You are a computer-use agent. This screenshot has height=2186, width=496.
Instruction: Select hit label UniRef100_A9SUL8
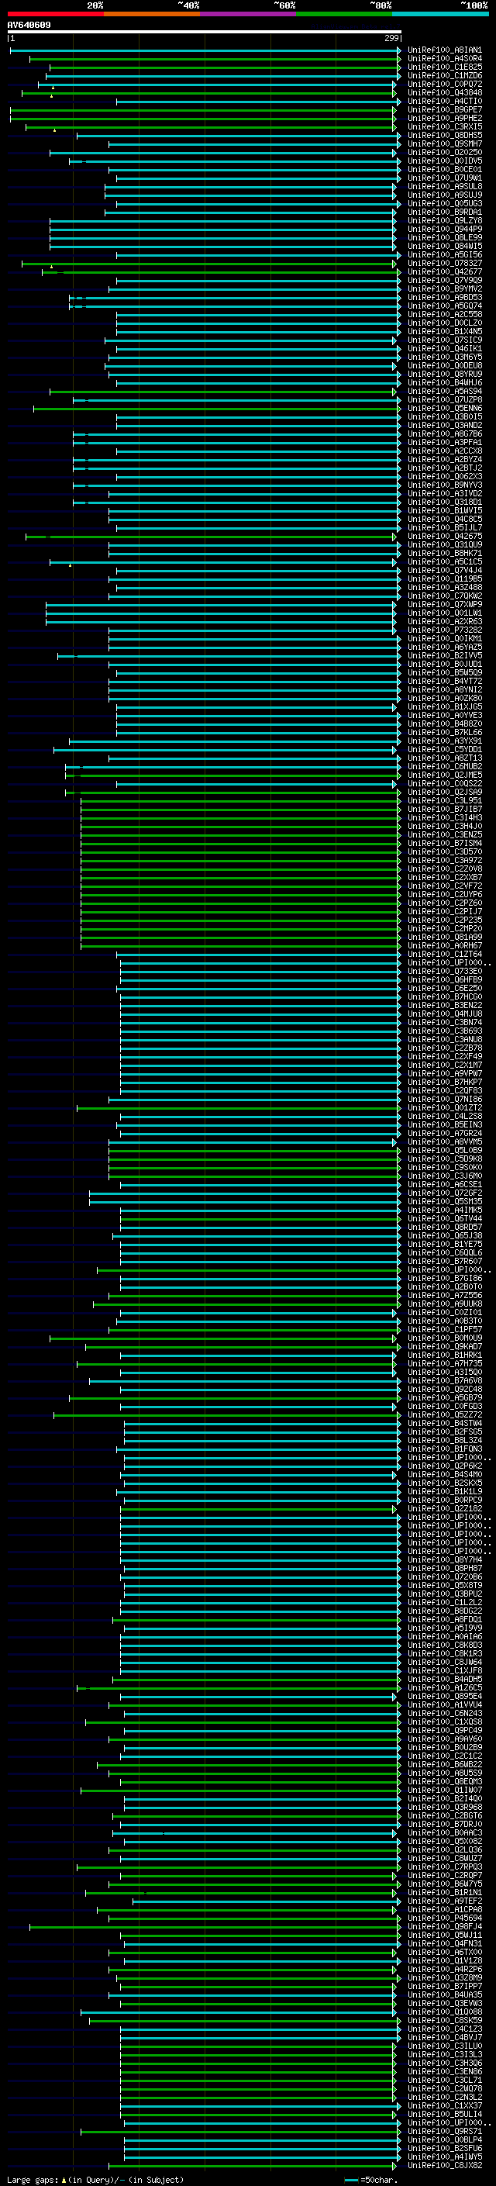tap(444, 187)
